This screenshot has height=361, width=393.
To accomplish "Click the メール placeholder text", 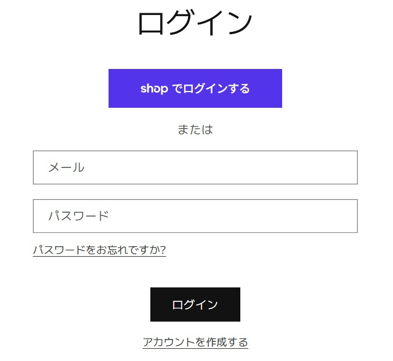I will pos(66,167).
